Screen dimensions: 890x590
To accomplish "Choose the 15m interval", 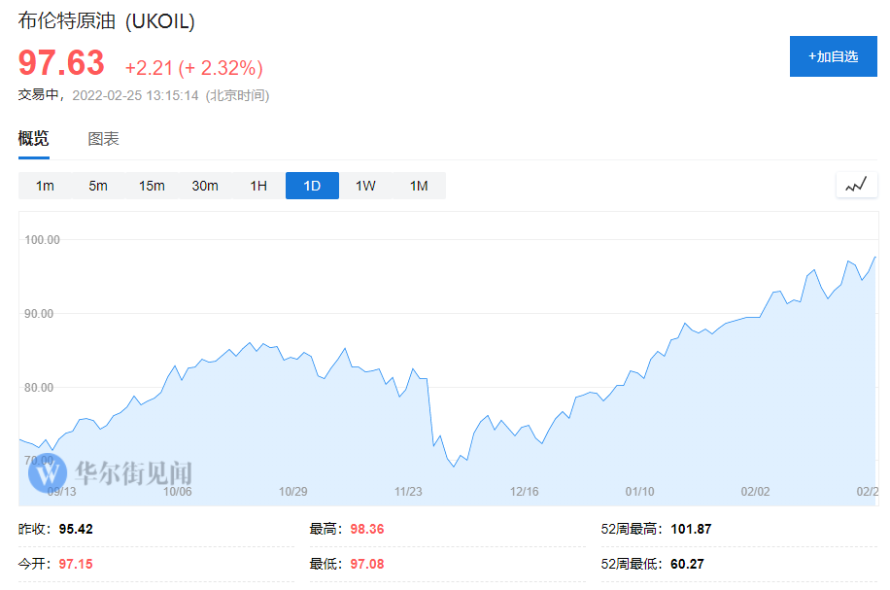I will 152,186.
